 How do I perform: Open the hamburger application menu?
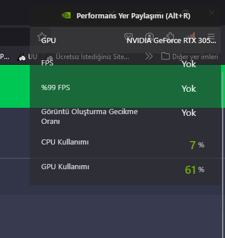coord(211,36)
